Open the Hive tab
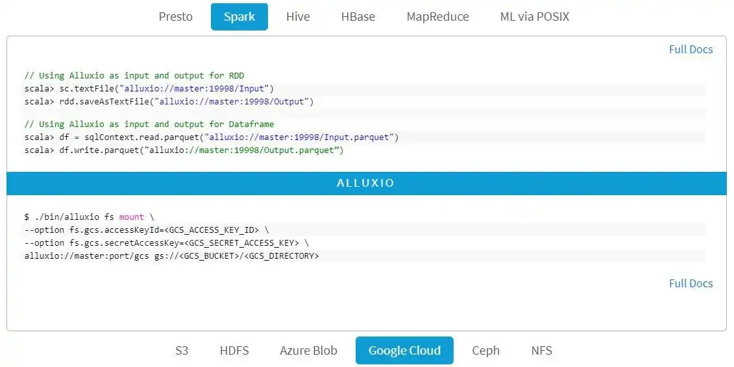Viewport: 734px width, 367px height. pyautogui.click(x=298, y=17)
